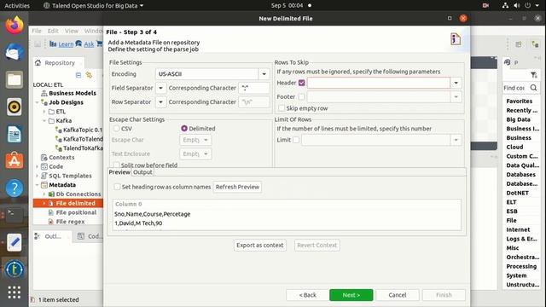Click the Code node icon
The image size is (546, 307).
[44, 166]
